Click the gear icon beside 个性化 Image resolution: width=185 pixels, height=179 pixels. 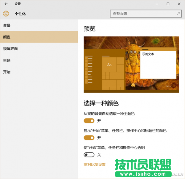click(x=6, y=14)
